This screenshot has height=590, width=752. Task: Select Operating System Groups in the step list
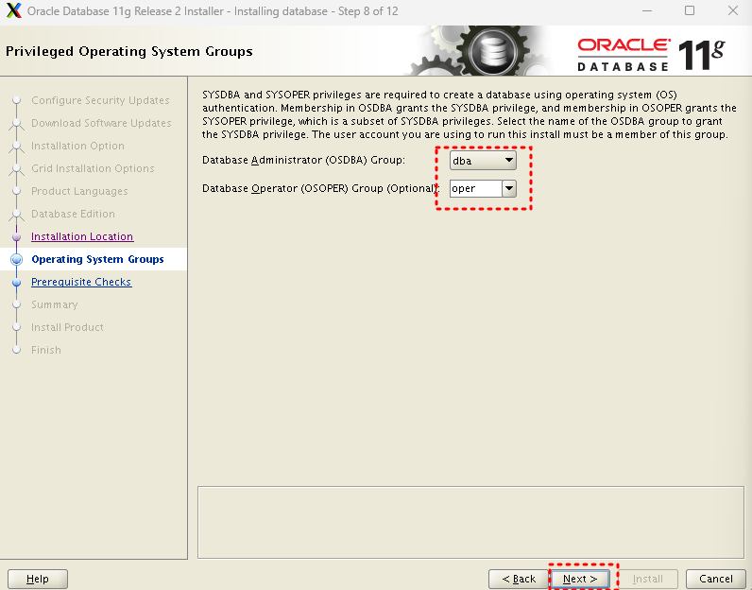click(97, 259)
